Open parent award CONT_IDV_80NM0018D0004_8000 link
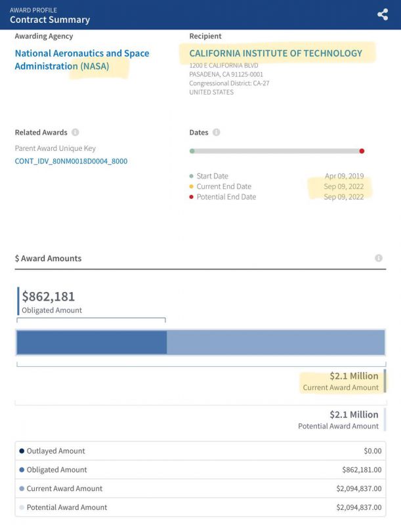 point(71,161)
